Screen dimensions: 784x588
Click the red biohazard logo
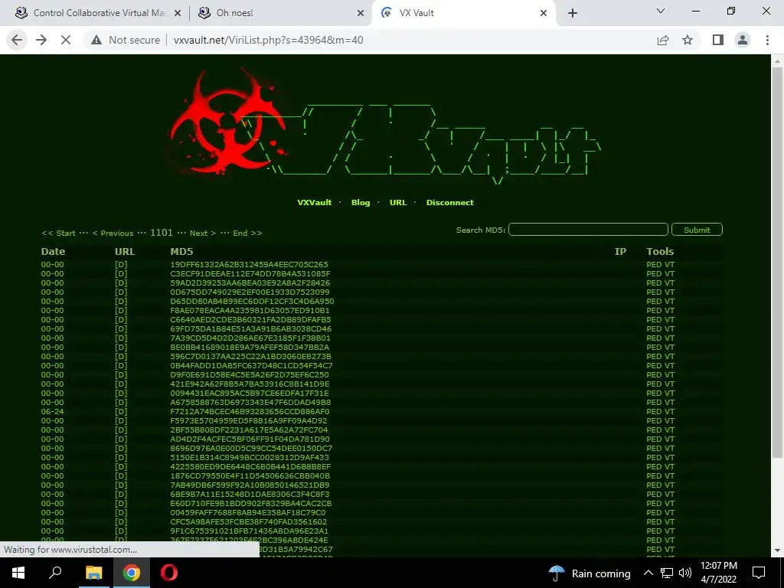(x=227, y=122)
